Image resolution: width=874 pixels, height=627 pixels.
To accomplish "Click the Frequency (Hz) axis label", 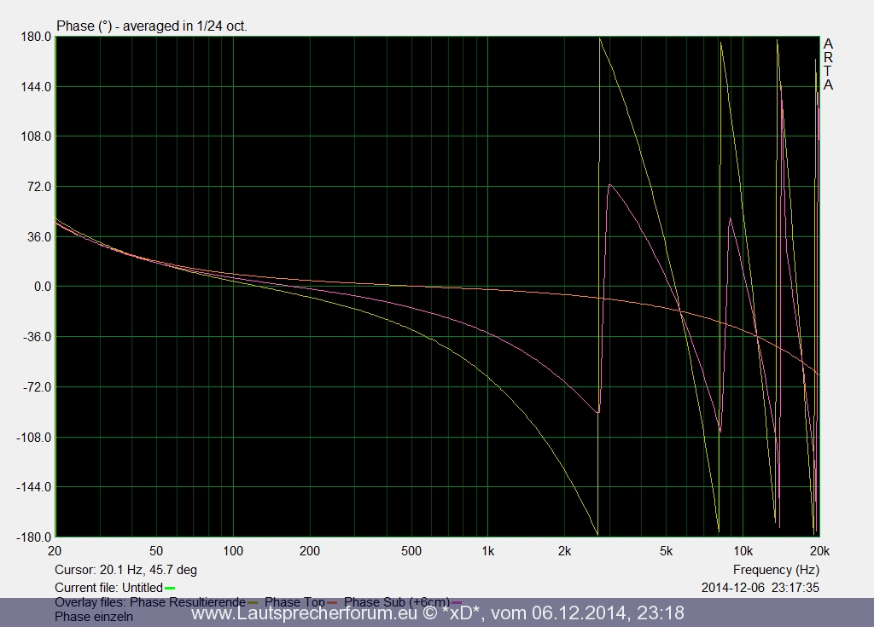I will 776,570.
